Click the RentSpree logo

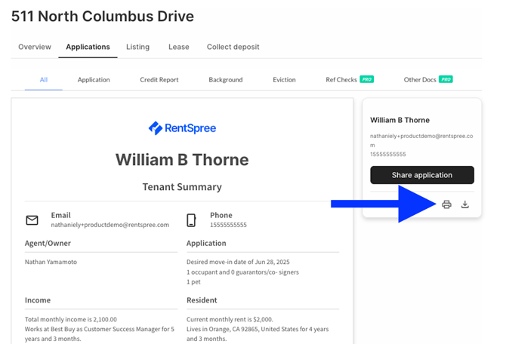[182, 128]
